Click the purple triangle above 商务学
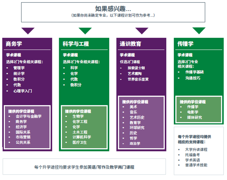Viewport: 227px width, 180px height. point(28,31)
